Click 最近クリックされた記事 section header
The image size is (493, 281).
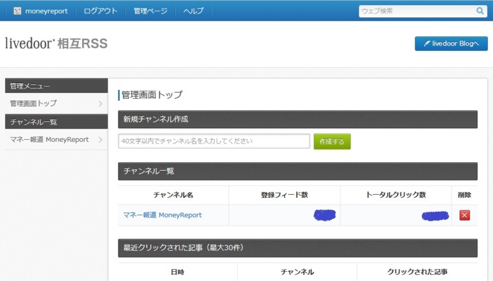point(298,248)
